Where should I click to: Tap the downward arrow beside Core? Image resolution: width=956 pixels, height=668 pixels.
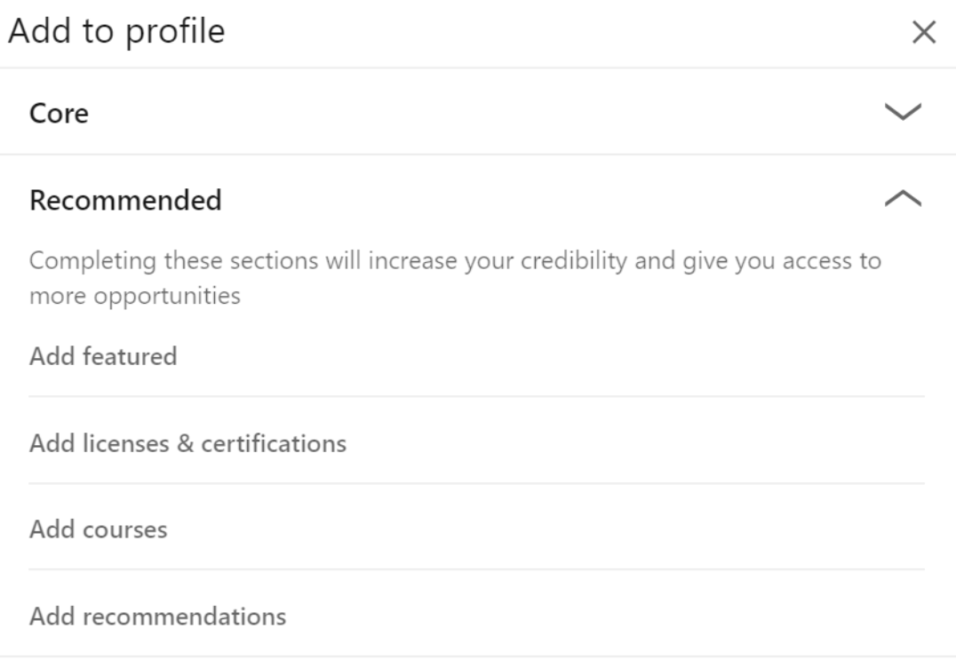904,113
